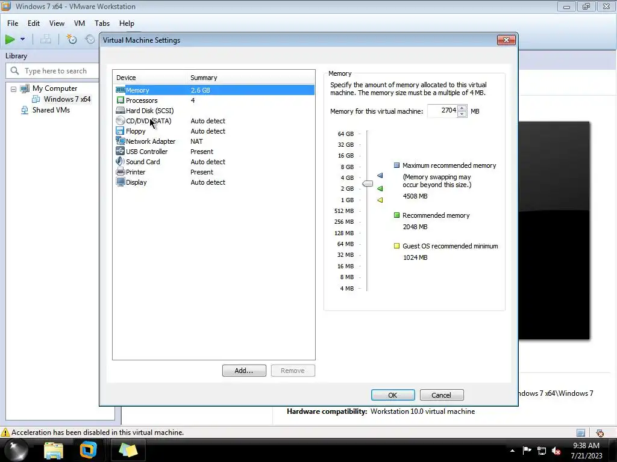Select the Display device icon
Image resolution: width=617 pixels, height=462 pixels.
click(121, 182)
